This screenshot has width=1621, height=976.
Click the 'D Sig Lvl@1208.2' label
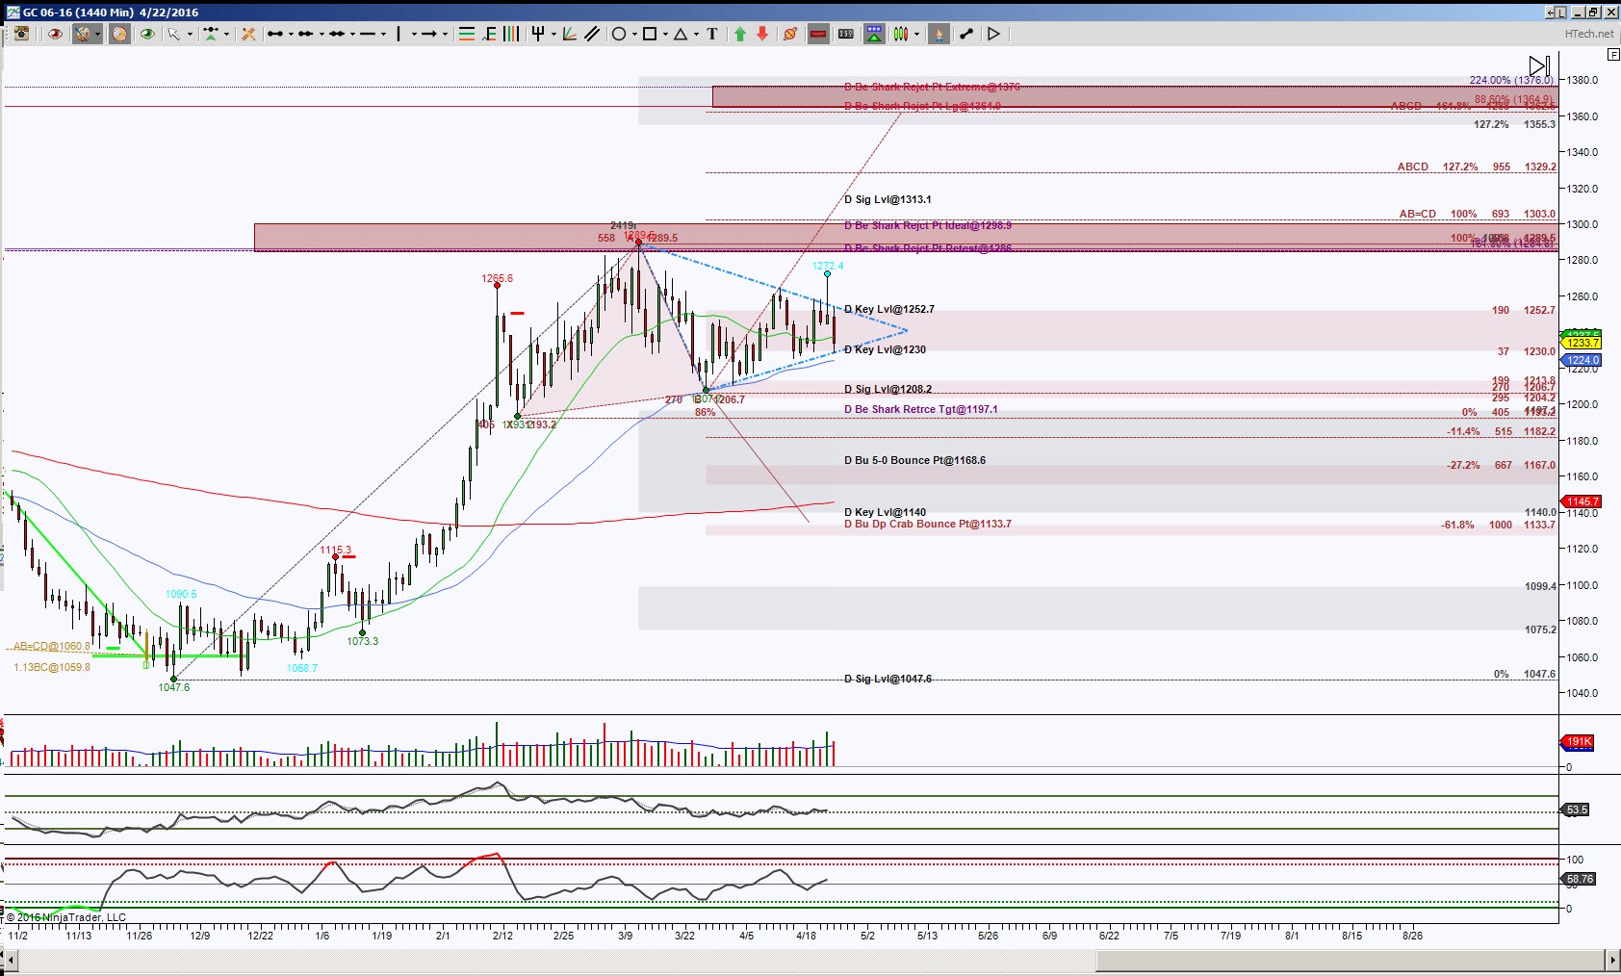(x=888, y=389)
